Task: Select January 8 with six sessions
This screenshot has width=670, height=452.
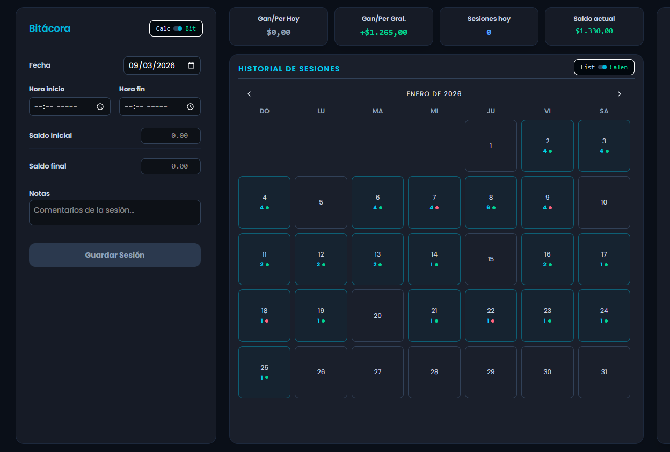Action: [491, 202]
